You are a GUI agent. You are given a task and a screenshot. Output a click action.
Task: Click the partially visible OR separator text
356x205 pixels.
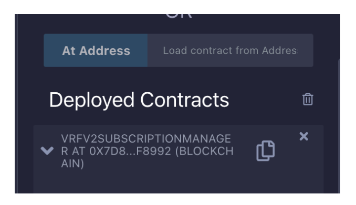pos(179,16)
